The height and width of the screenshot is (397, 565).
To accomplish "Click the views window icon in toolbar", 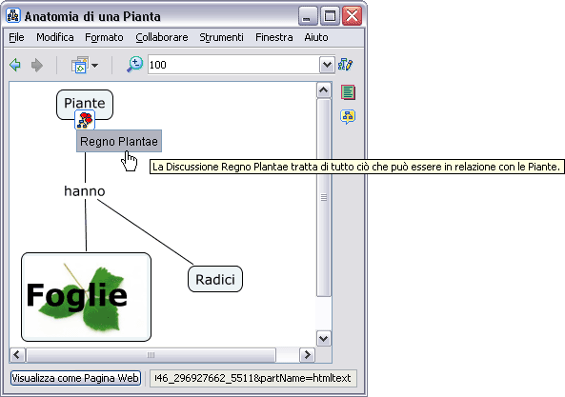I will pos(80,65).
